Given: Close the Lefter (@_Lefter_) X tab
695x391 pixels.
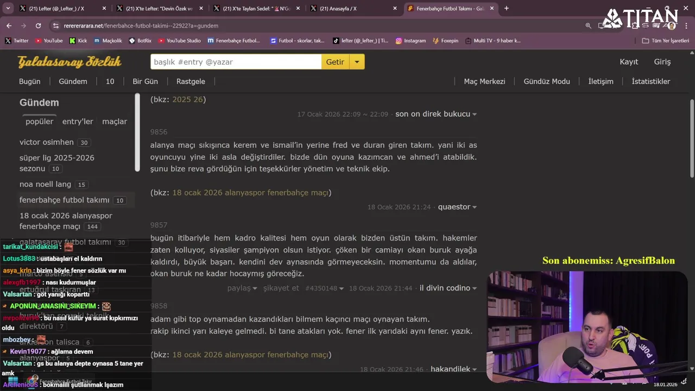Looking at the screenshot, I should [104, 9].
